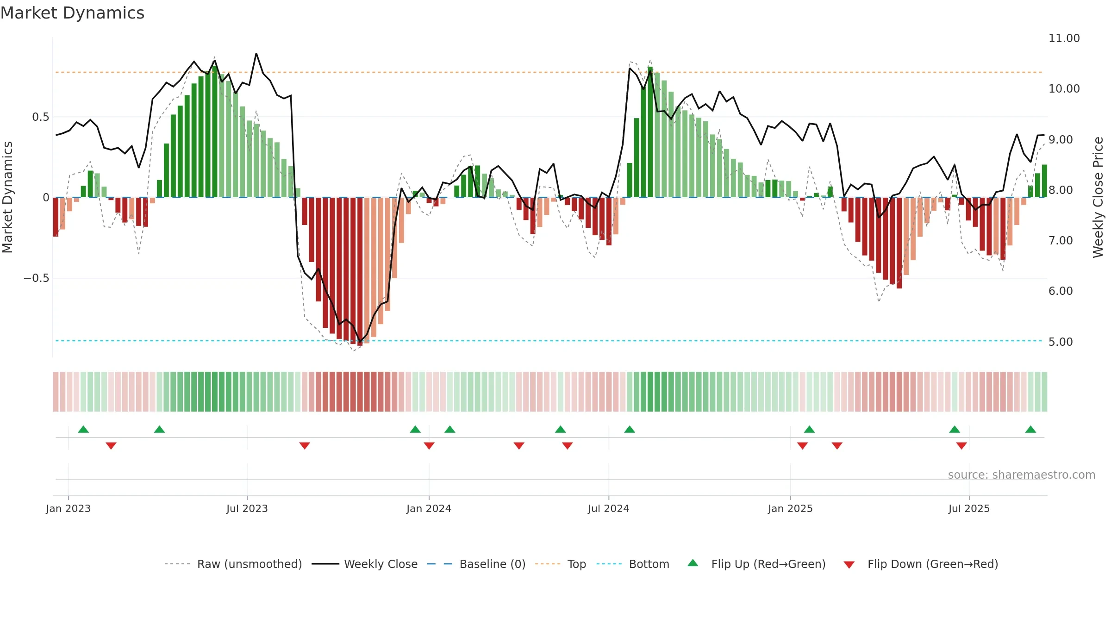Click the rotated Market Dynamics left axis title
This screenshot has height=625, width=1111.
[7, 197]
